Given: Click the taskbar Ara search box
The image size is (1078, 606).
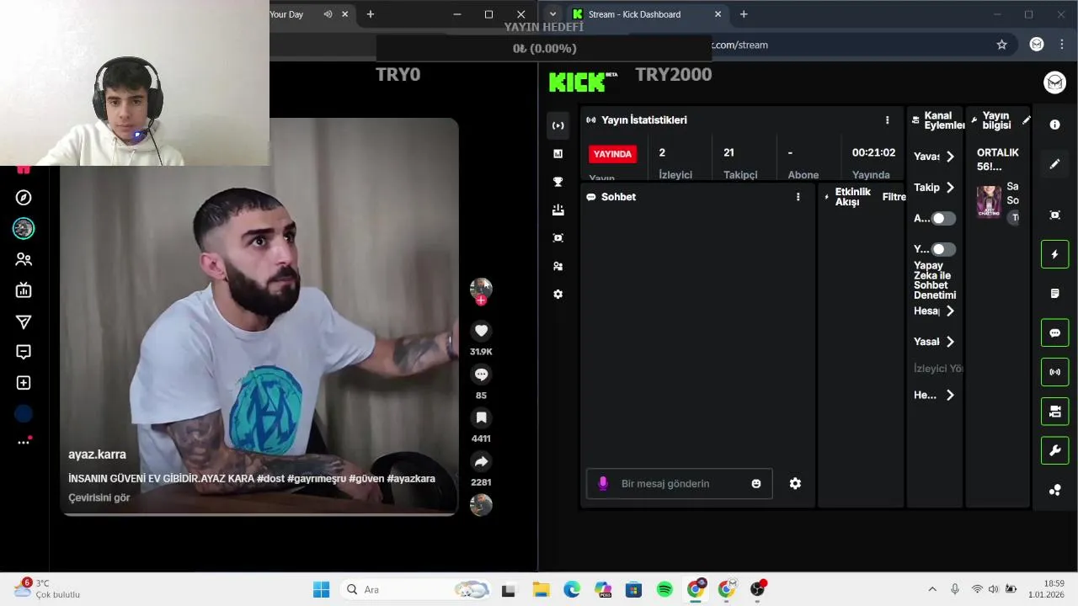Looking at the screenshot, I should 417,590.
